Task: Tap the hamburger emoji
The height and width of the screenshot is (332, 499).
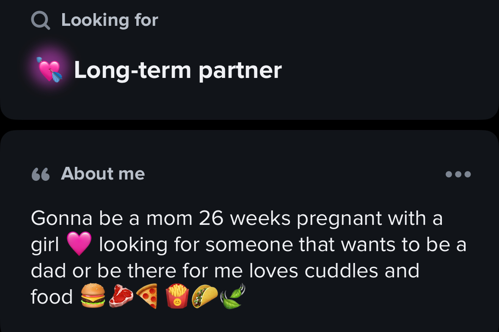Action: coord(93,296)
